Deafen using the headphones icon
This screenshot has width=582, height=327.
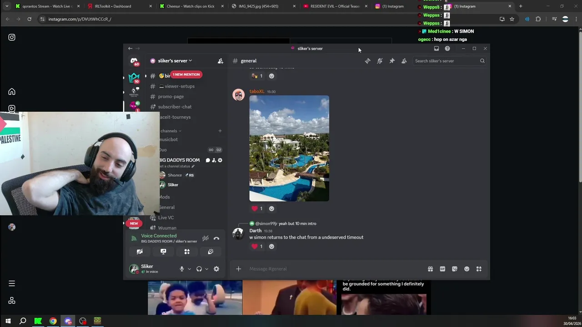pos(199,269)
